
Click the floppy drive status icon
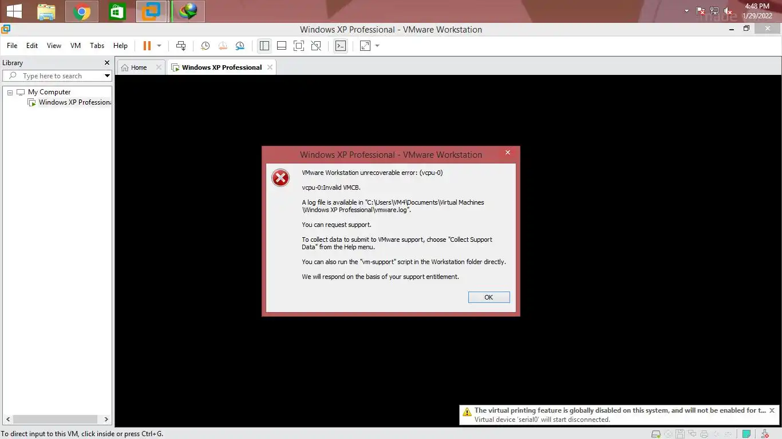[680, 434]
